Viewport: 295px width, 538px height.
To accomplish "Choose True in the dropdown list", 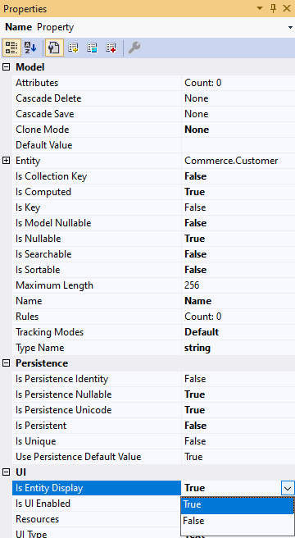I will tap(238, 504).
